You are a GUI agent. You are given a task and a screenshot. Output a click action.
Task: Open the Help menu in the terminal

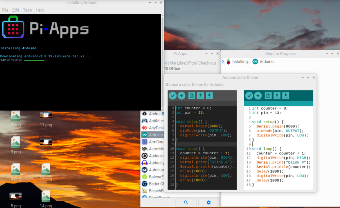40,10
